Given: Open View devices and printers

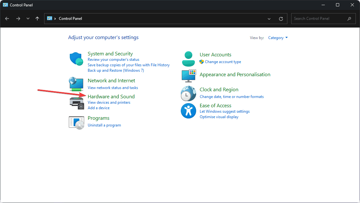Looking at the screenshot, I should coord(109,102).
